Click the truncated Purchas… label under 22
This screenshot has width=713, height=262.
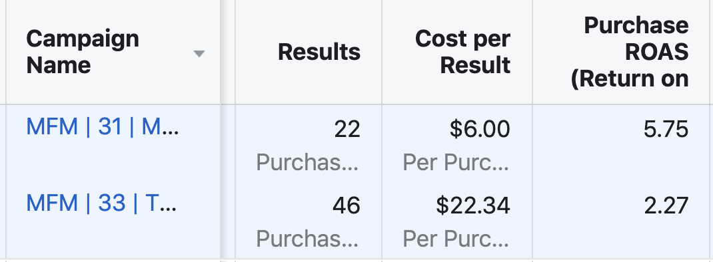click(x=307, y=162)
